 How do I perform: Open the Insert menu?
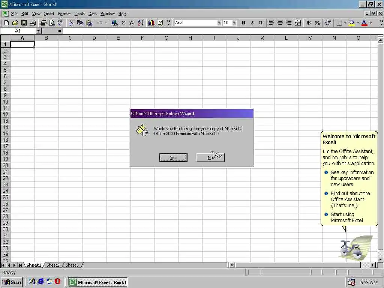pos(49,14)
